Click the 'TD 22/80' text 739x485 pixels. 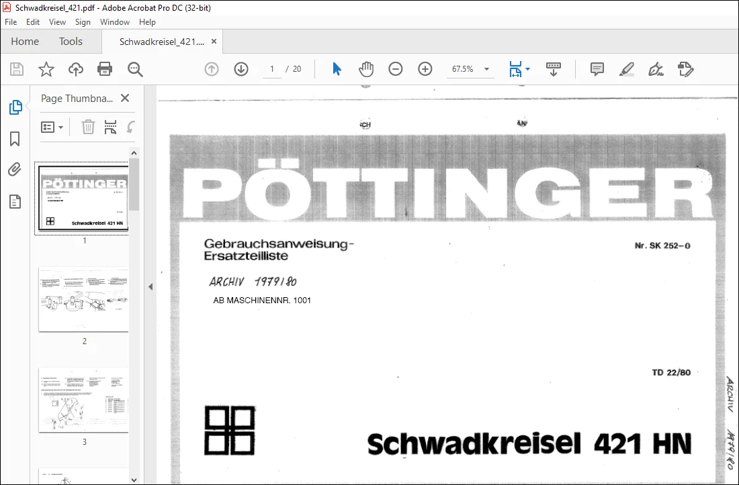(671, 372)
